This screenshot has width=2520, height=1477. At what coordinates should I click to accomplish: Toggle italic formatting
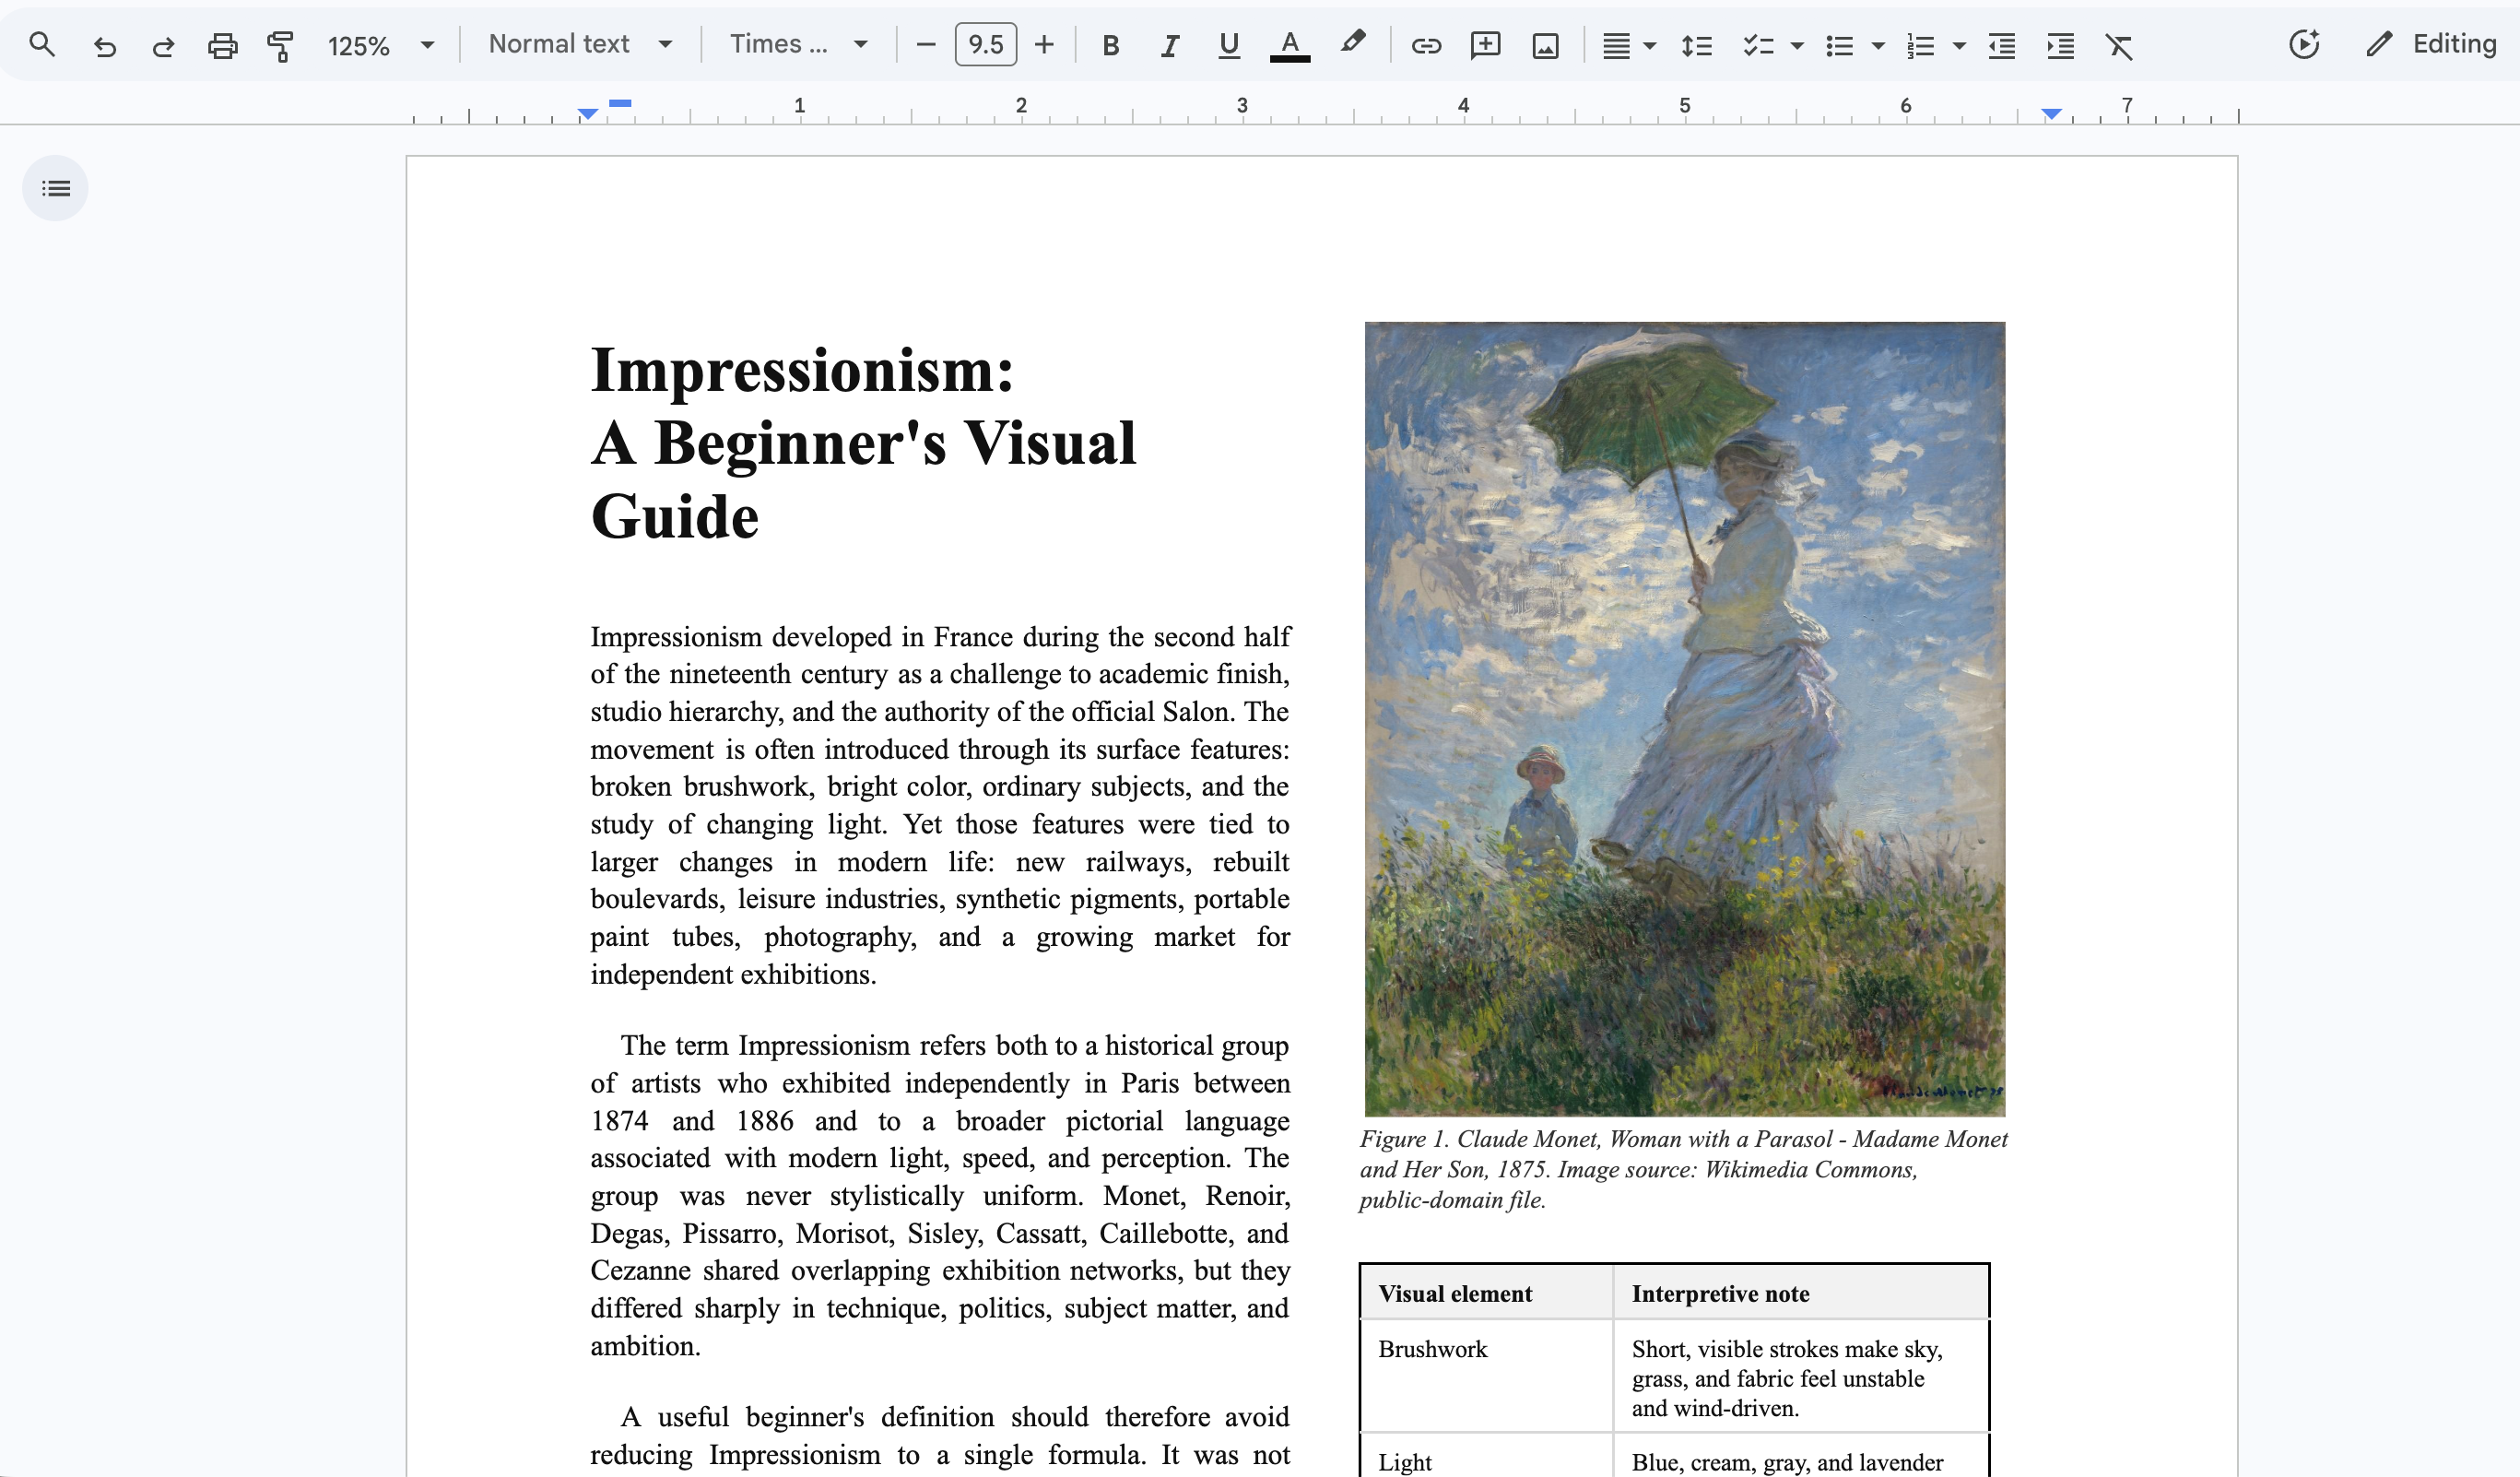click(1169, 45)
